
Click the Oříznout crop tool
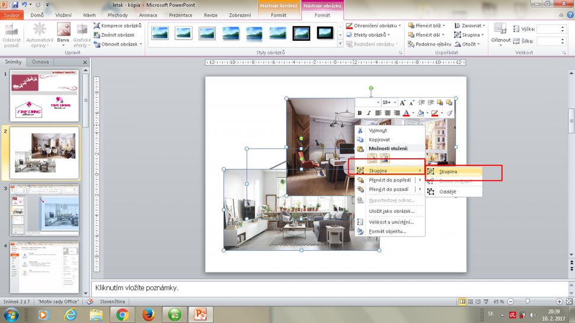pyautogui.click(x=500, y=34)
